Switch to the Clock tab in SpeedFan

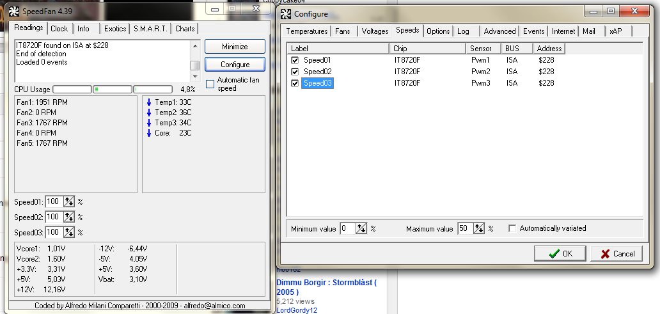(x=59, y=29)
